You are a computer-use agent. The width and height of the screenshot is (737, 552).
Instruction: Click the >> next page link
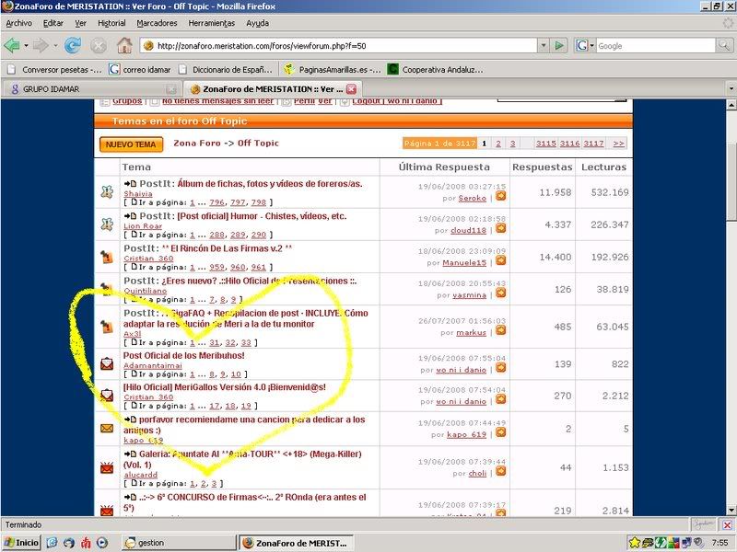pos(618,144)
